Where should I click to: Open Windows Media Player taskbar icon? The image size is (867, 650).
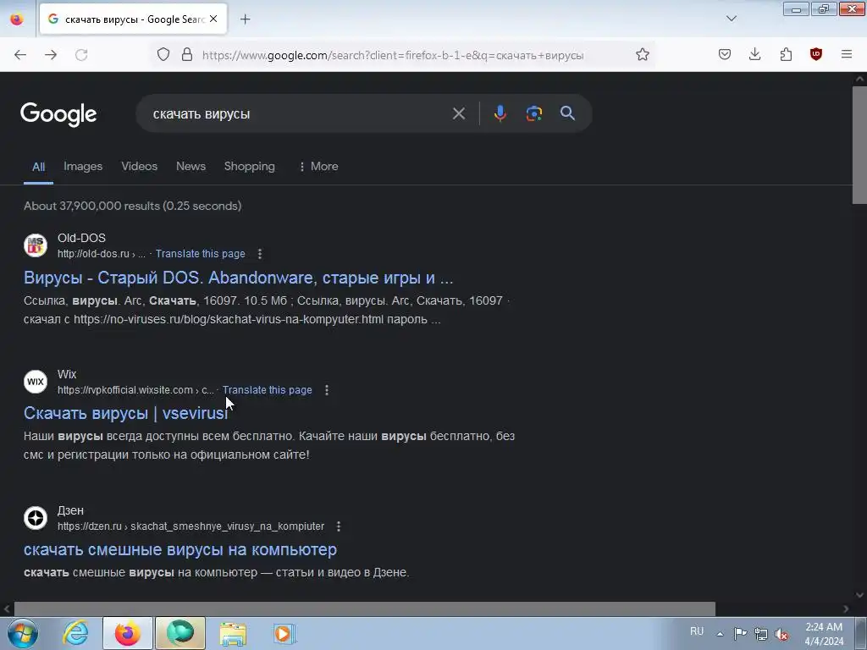pyautogui.click(x=284, y=633)
